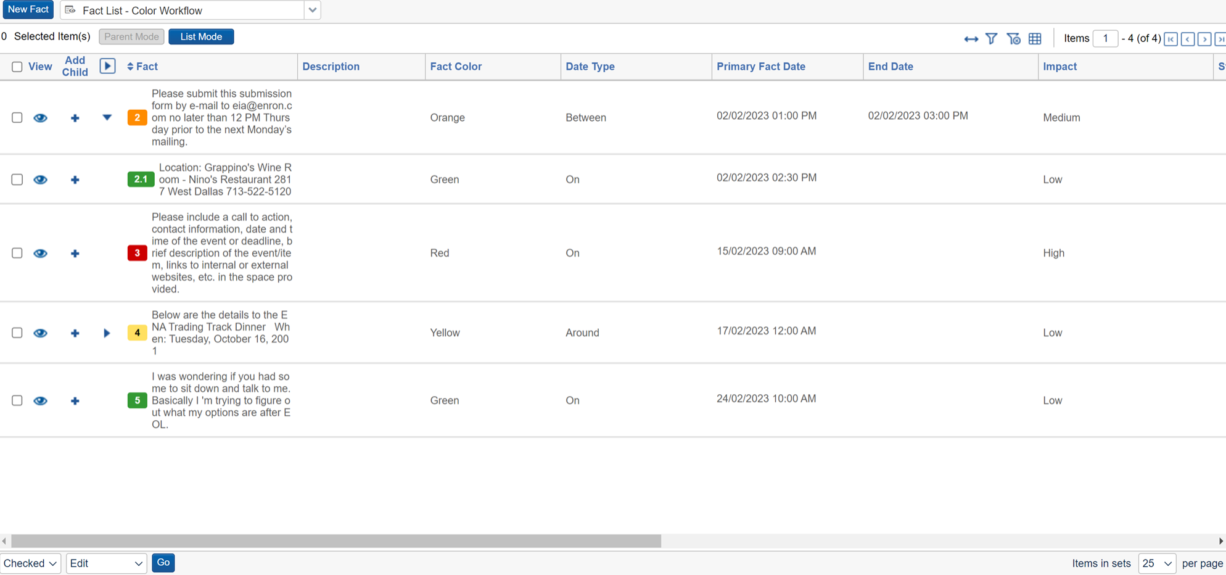The width and height of the screenshot is (1226, 575).
Task: Expand the ENA Trading Track Dinner fact row
Action: 107,333
